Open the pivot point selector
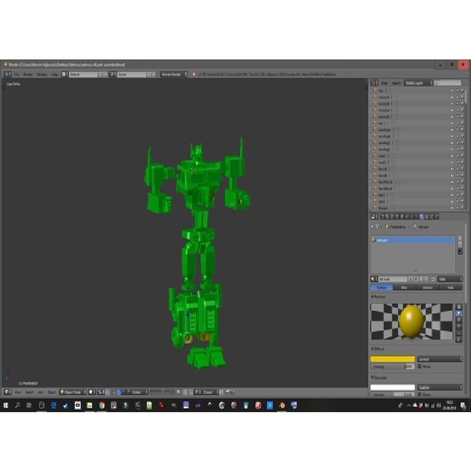471x471 pixels. coord(102,392)
